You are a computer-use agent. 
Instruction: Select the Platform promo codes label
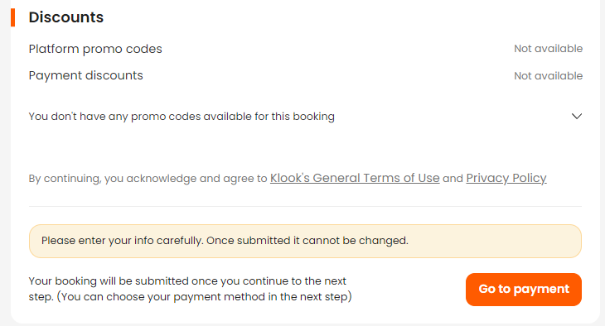click(95, 49)
